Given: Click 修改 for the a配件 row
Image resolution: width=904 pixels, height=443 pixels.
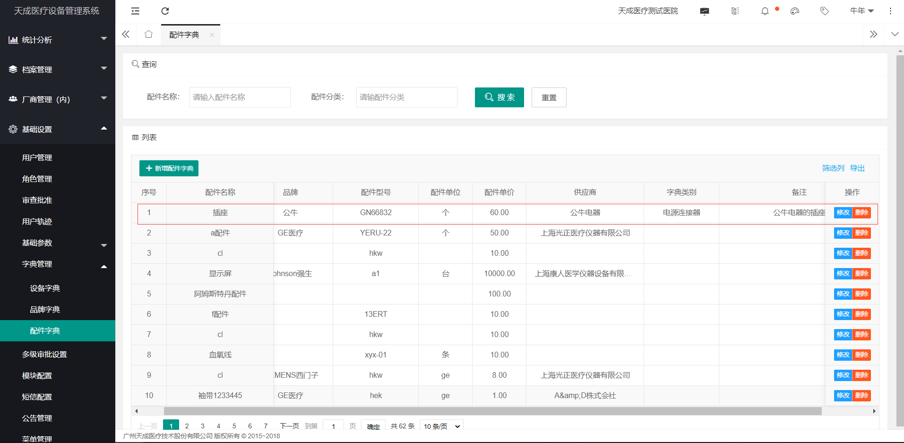Looking at the screenshot, I should pos(843,233).
